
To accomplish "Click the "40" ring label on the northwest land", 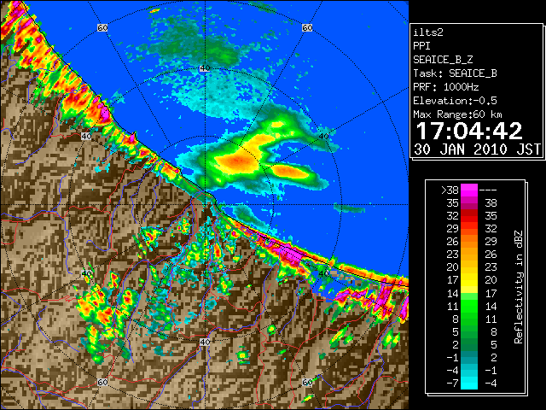I will pyautogui.click(x=86, y=137).
